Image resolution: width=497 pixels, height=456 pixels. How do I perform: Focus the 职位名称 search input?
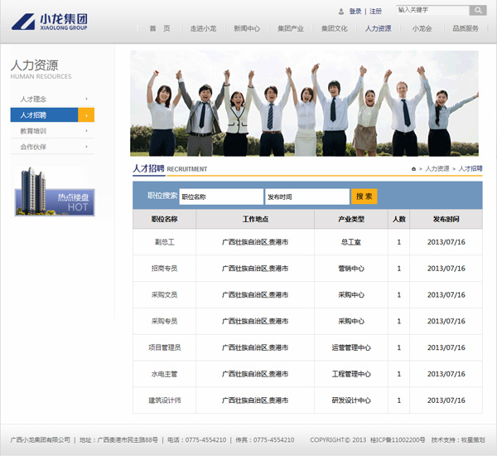[221, 196]
